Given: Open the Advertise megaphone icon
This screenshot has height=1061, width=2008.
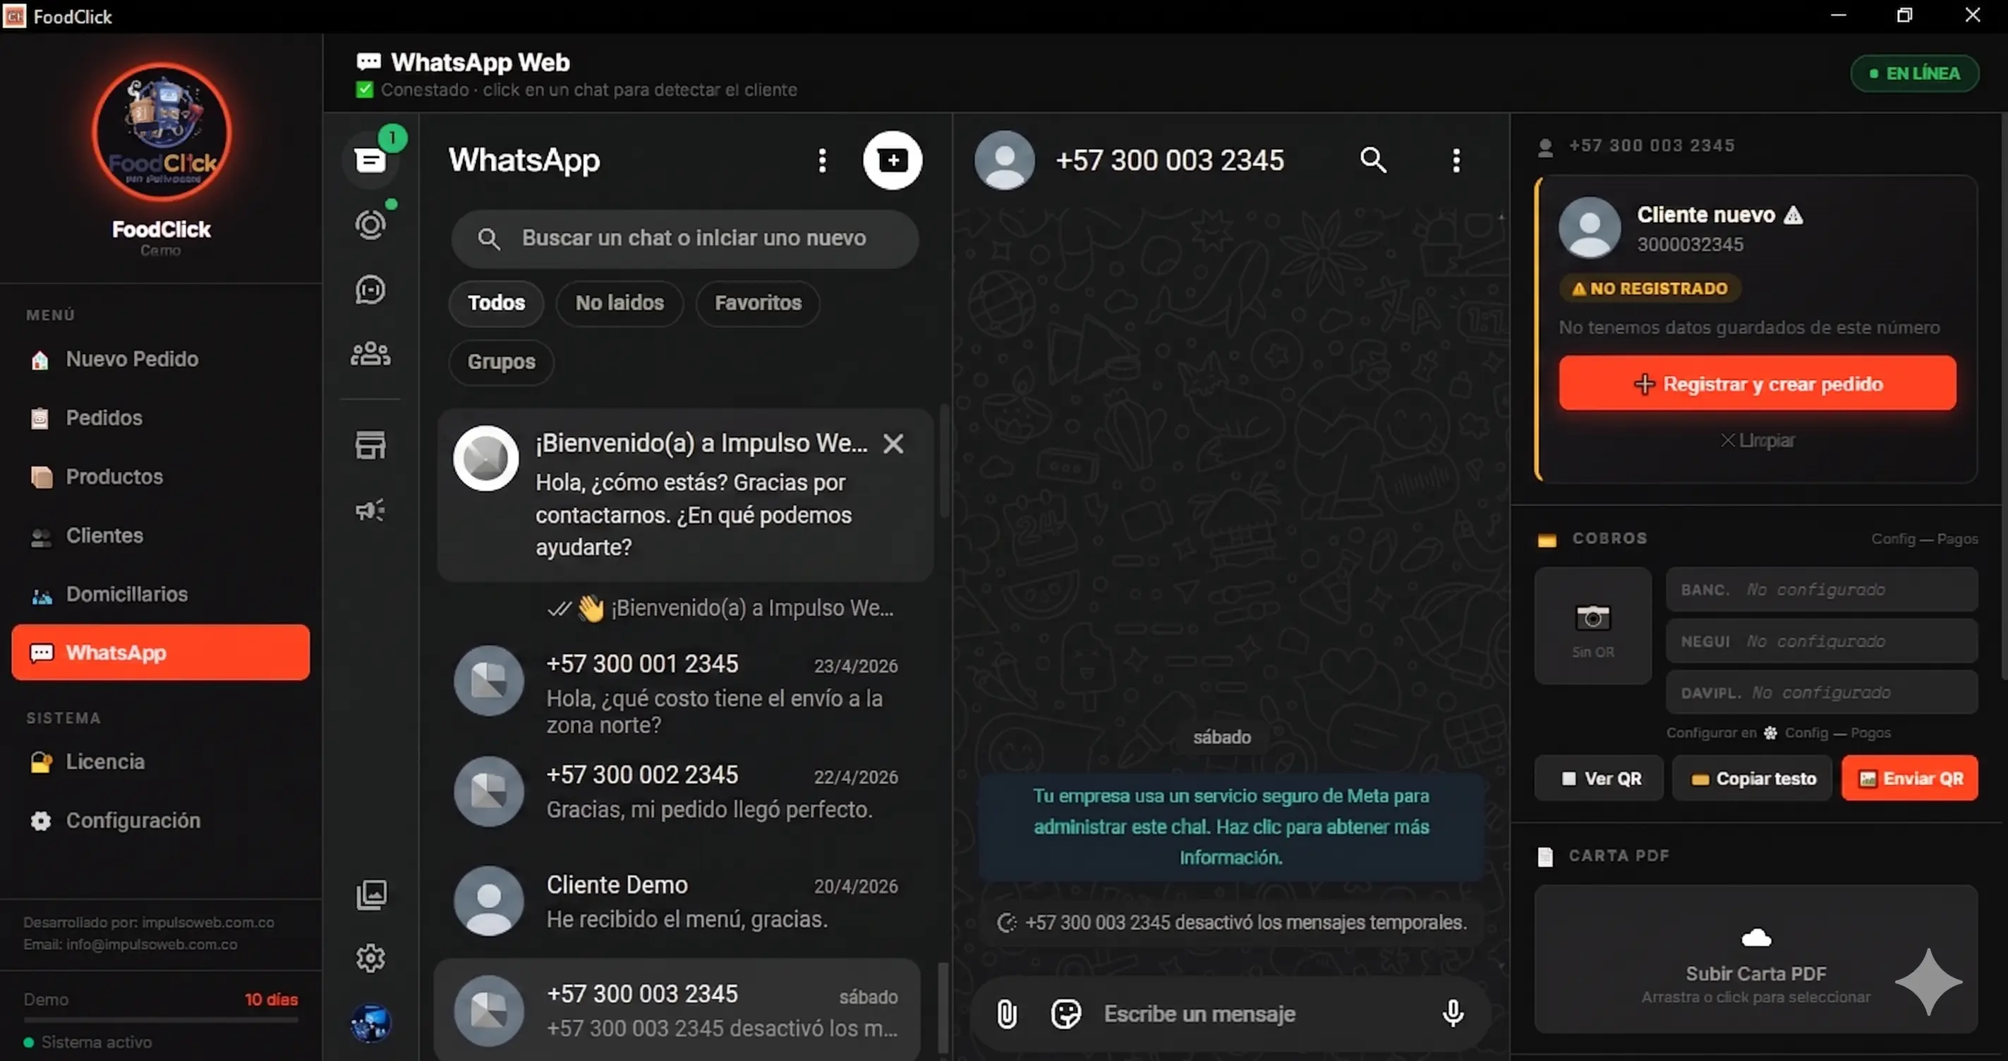Looking at the screenshot, I should click(x=370, y=510).
